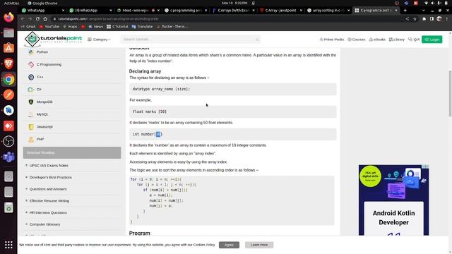The image size is (452, 254).
Task: Open the Translate bookmark
Action: (142, 27)
